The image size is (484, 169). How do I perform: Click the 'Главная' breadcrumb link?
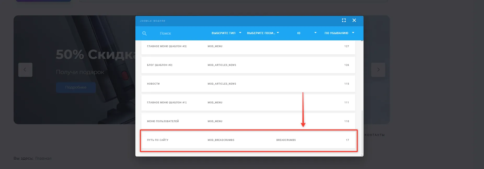tap(43, 158)
